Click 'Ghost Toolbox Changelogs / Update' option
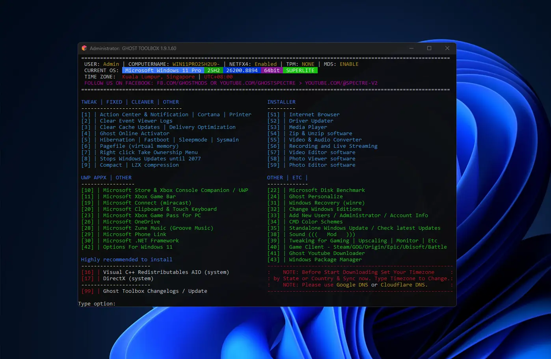The width and height of the screenshot is (551, 359). click(x=155, y=291)
